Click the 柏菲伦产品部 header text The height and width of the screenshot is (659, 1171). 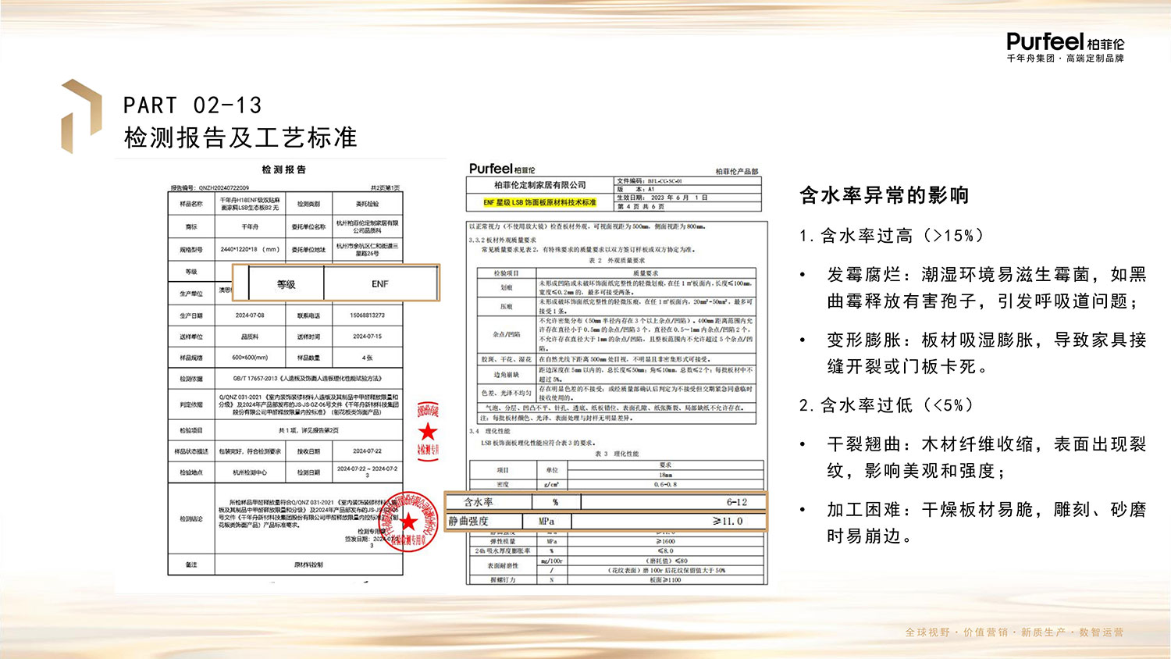(736, 172)
